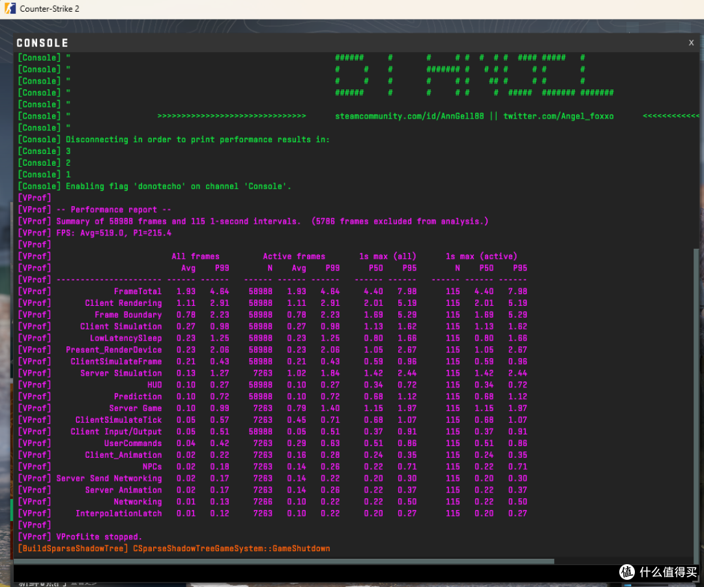Viewport: 704px width, 587px height.
Task: Close the console with the X button
Action: 691,42
